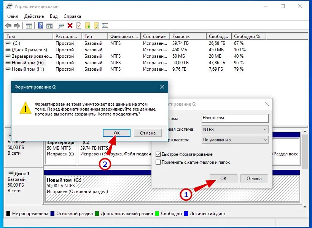Click the yellow warning triangle icon
The width and height of the screenshot is (312, 228).
(25, 108)
